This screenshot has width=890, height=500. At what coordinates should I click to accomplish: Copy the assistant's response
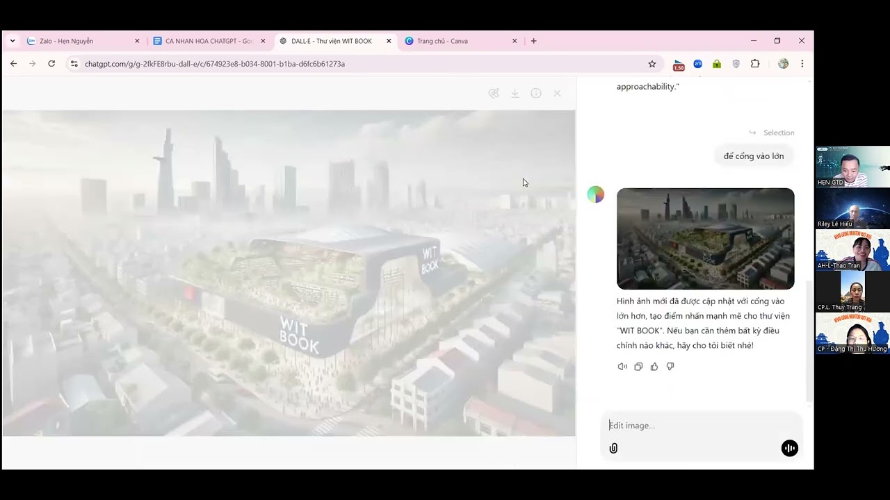click(638, 367)
